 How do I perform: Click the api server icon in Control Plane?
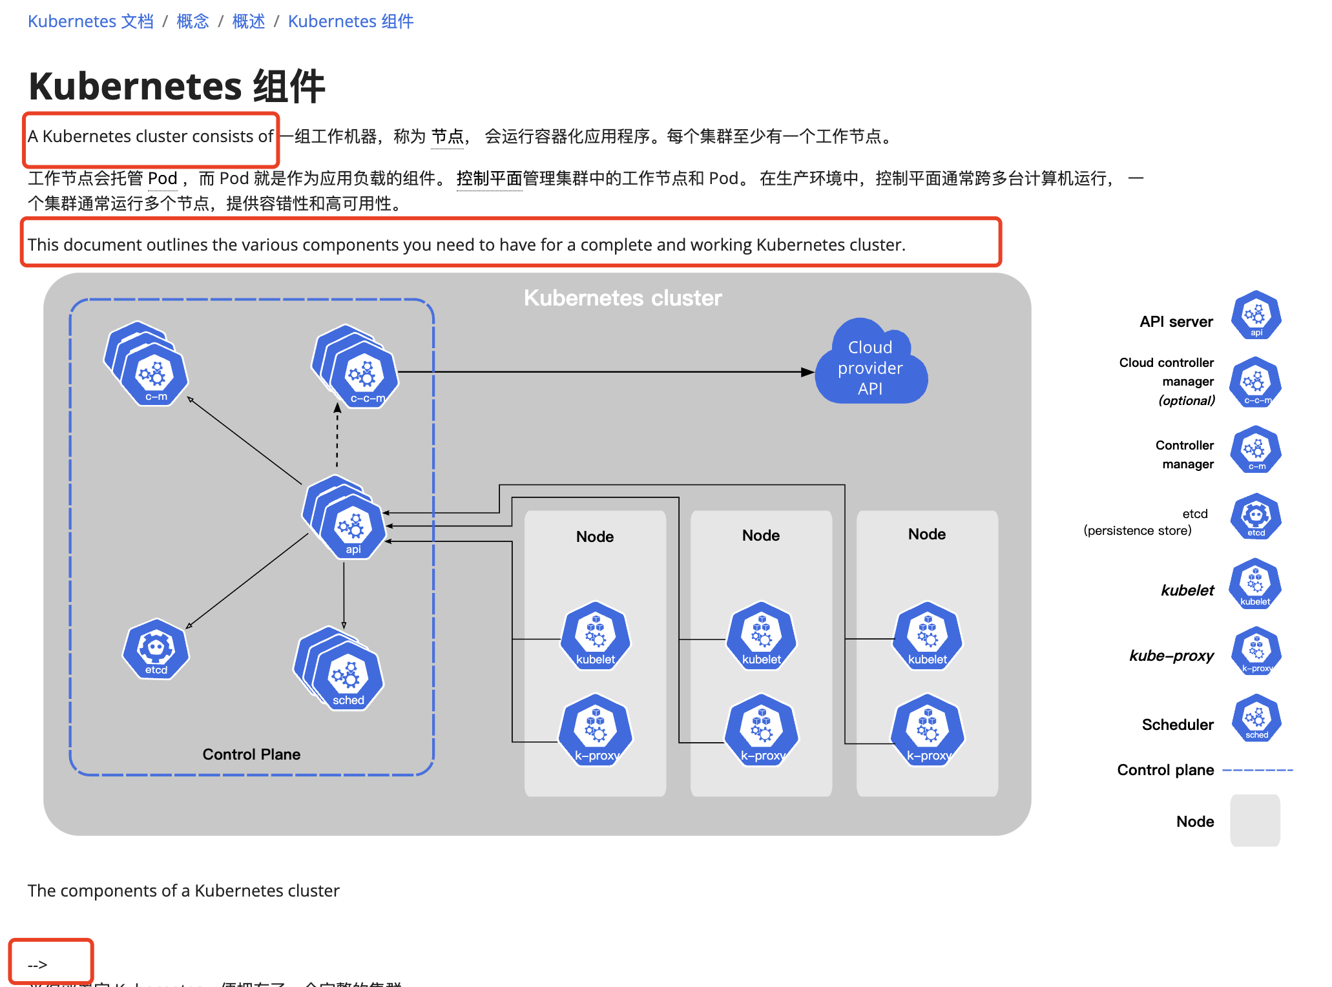point(352,527)
